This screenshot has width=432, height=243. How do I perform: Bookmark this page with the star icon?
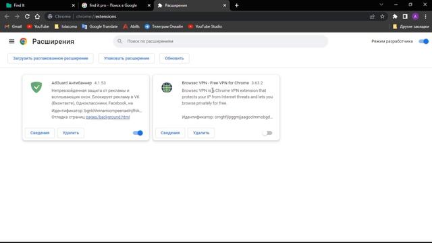[x=383, y=16]
